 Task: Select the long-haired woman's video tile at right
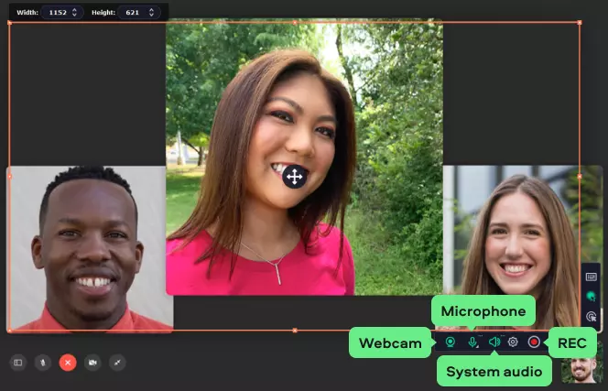point(522,248)
